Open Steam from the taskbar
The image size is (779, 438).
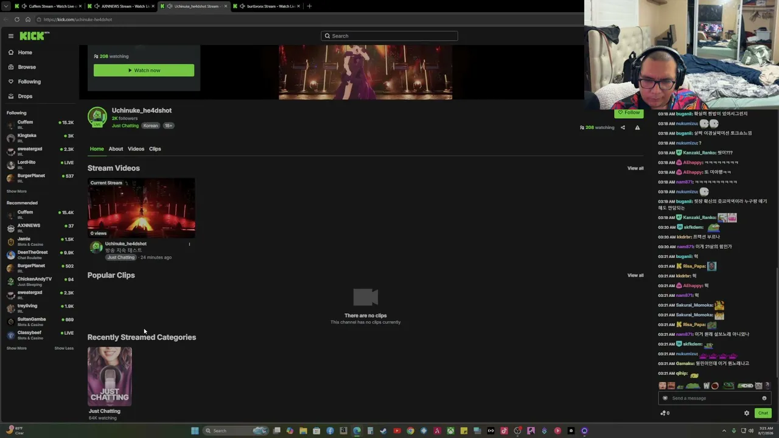pos(383,431)
